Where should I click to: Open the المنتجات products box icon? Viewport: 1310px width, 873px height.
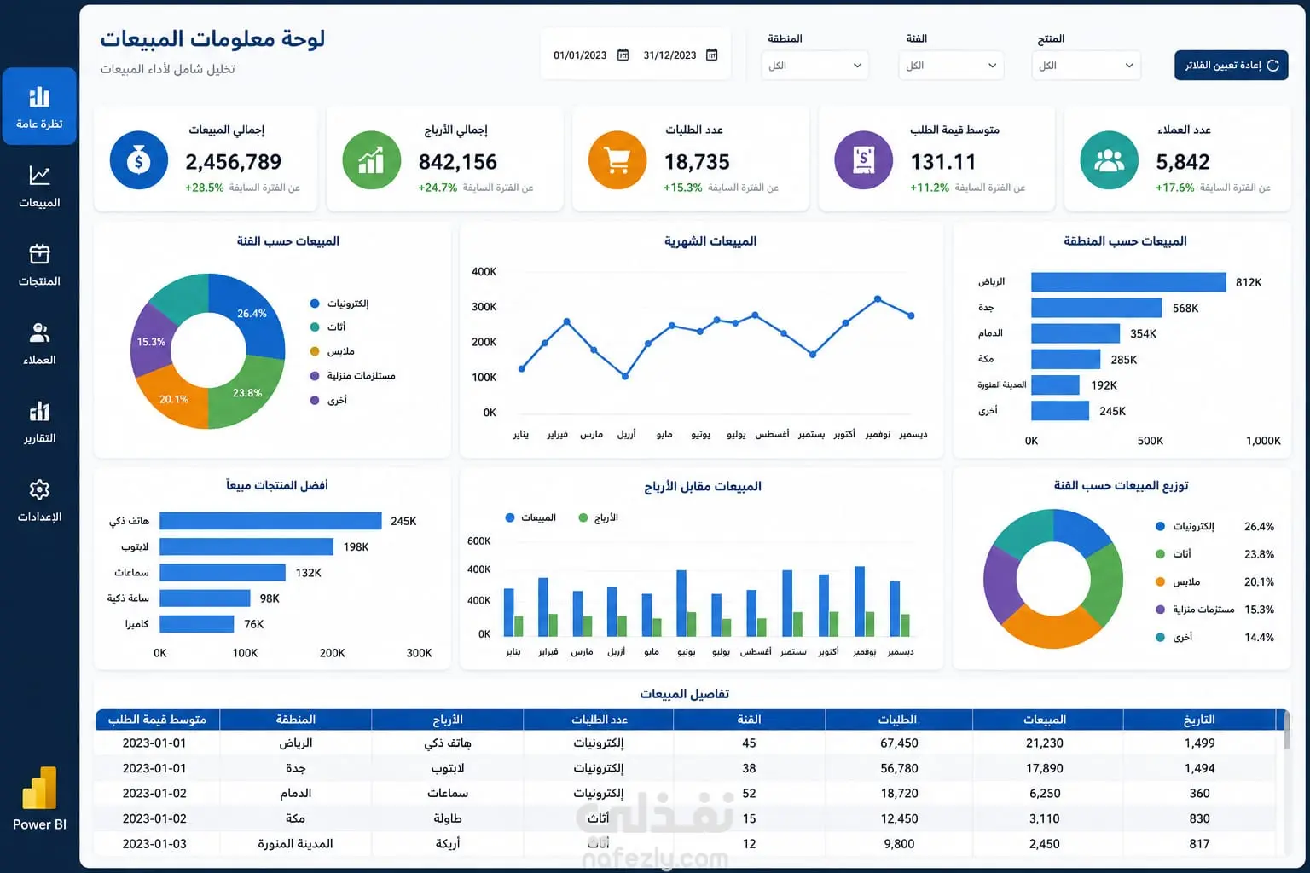pyautogui.click(x=39, y=254)
